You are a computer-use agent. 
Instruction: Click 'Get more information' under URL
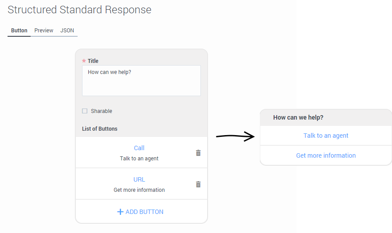click(139, 190)
